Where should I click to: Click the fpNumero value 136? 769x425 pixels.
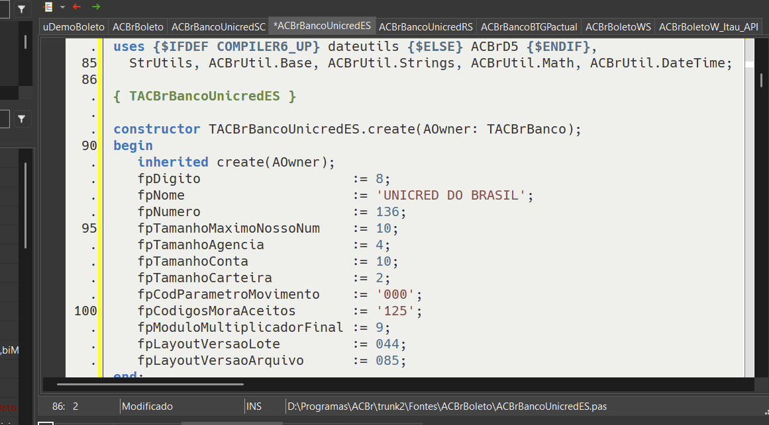click(387, 212)
